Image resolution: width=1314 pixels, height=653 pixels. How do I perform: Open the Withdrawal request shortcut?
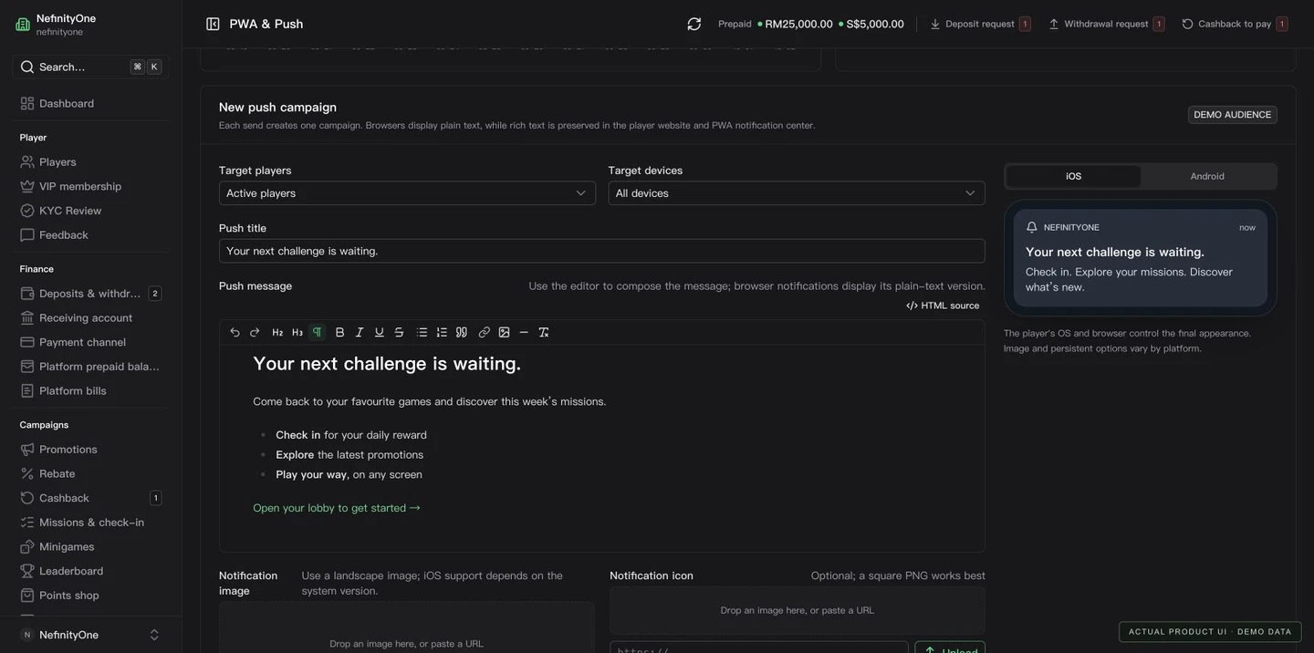coord(1106,24)
